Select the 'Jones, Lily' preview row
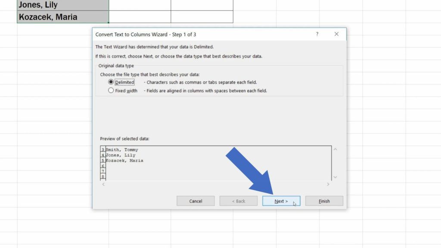Image resolution: width=441 pixels, height=248 pixels. click(x=121, y=155)
